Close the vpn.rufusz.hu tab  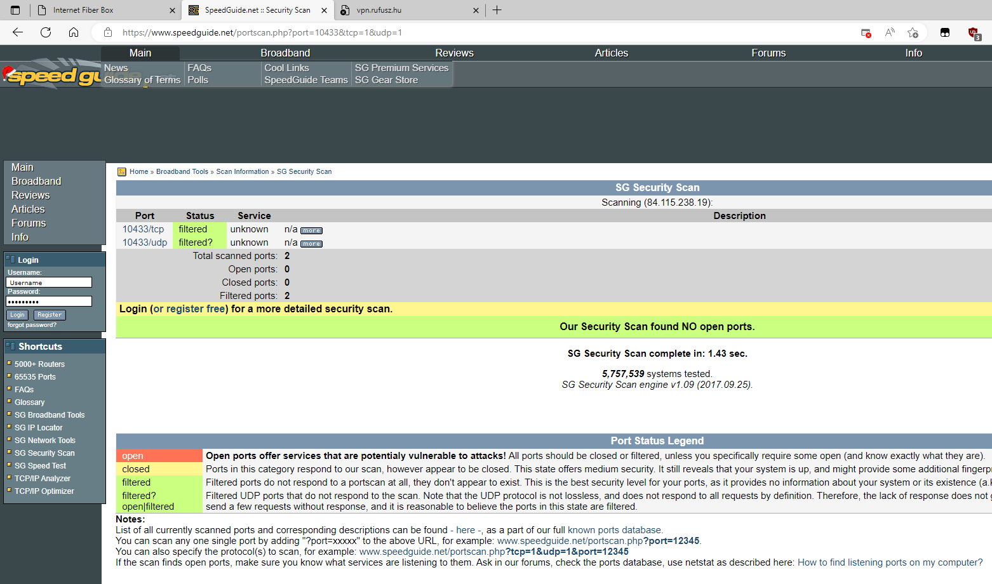476,10
